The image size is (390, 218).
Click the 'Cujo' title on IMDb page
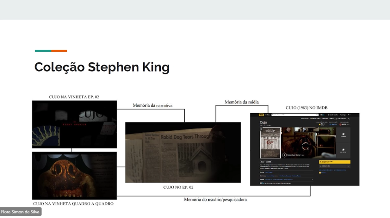[263, 122]
